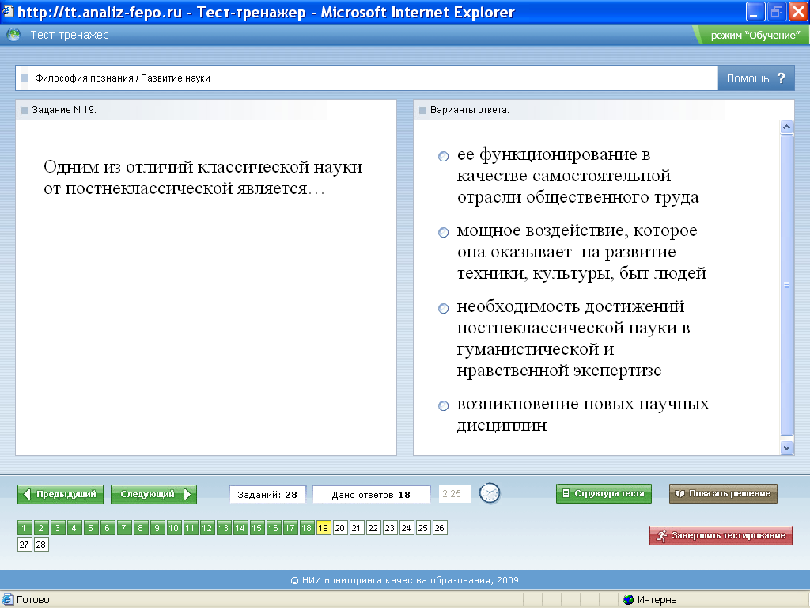Jump to question number 13
Viewport: 810px width, 608px height.
pos(223,528)
